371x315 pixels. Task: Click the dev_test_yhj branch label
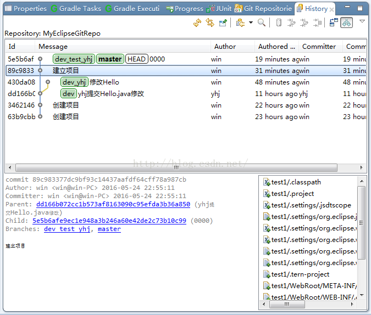pyautogui.click(x=74, y=59)
